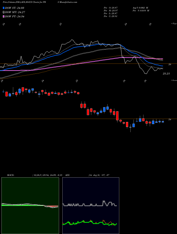177x234 pixels.
Task: Click the 'Pre C: 23.91' close value
Action: click(110, 16)
